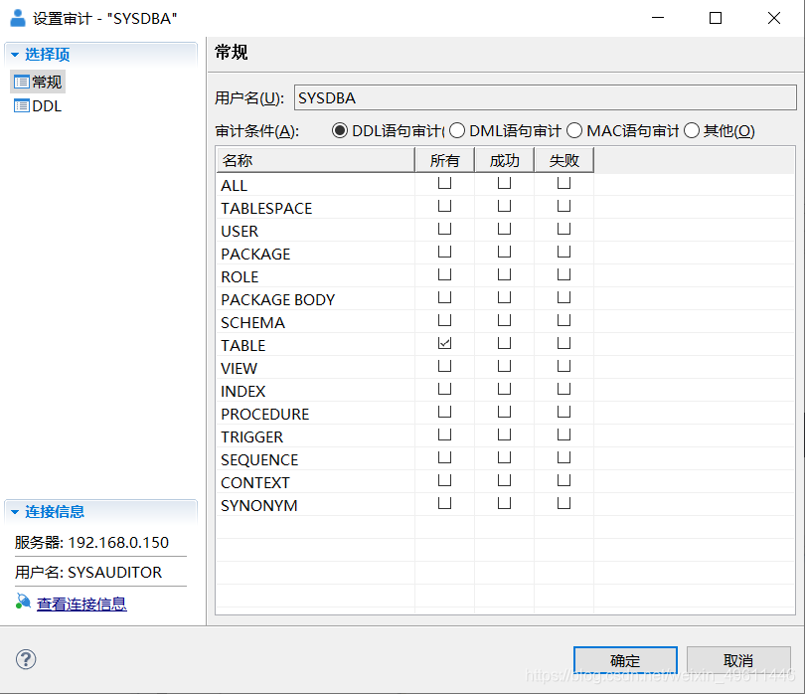Select DML语句审计 radio button
The width and height of the screenshot is (805, 694).
(457, 130)
